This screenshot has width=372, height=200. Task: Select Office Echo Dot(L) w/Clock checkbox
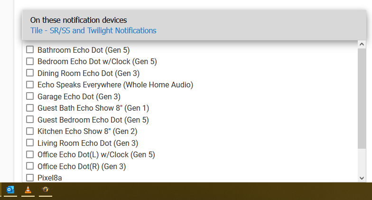click(30, 154)
